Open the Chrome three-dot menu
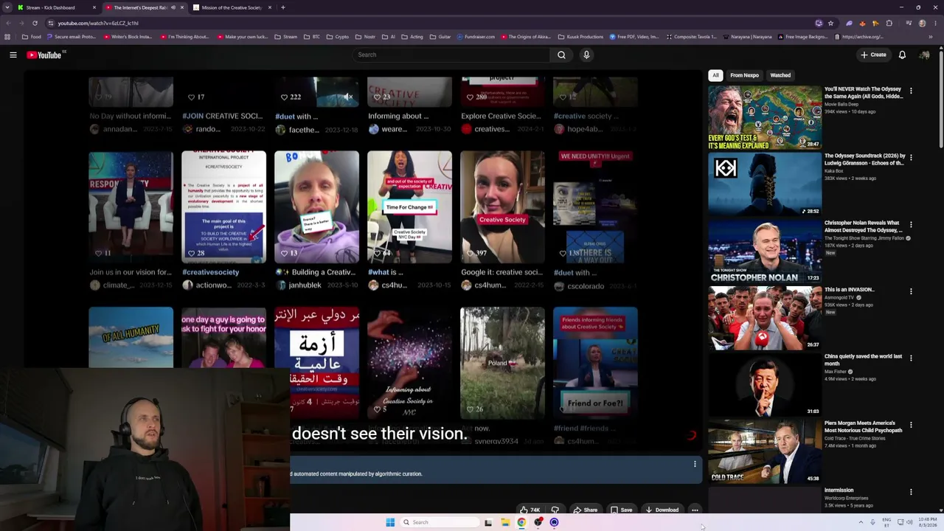944x531 pixels. tap(934, 23)
